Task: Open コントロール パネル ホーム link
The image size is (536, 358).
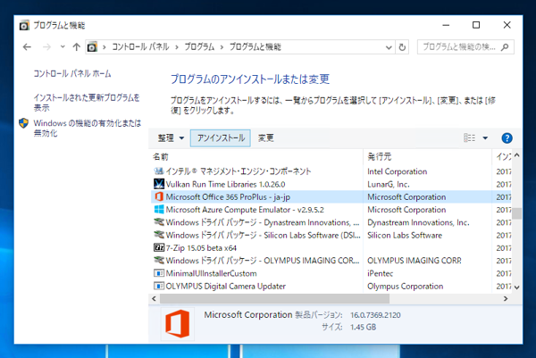Action: coord(72,73)
